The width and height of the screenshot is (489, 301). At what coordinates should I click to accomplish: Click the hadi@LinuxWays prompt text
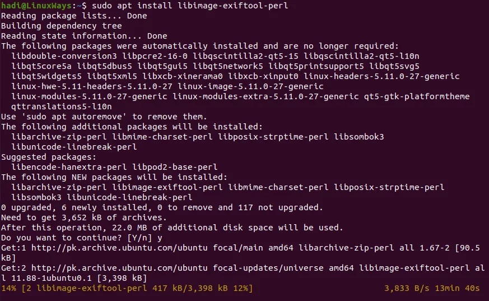[36, 6]
